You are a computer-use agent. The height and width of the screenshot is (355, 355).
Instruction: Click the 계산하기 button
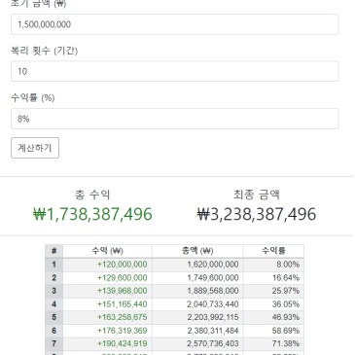(x=35, y=148)
